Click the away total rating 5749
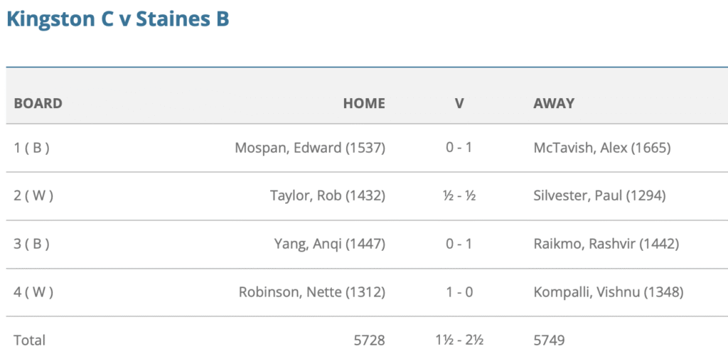This screenshot has width=728, height=364. [549, 341]
